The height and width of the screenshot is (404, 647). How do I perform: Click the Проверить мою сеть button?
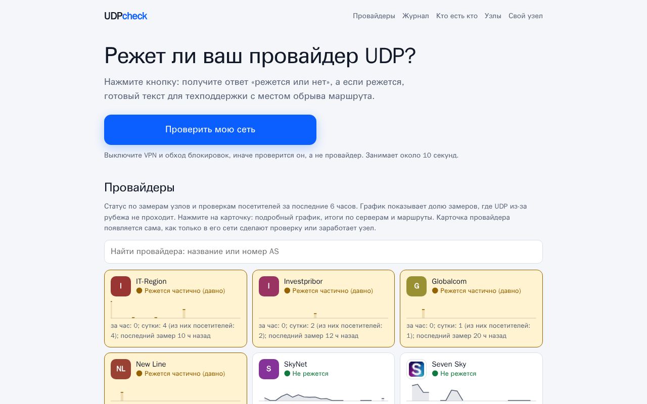click(x=210, y=130)
